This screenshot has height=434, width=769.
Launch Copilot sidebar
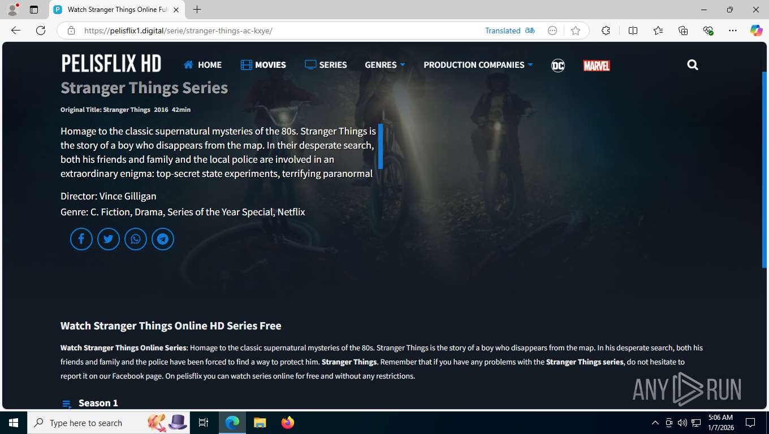point(757,31)
